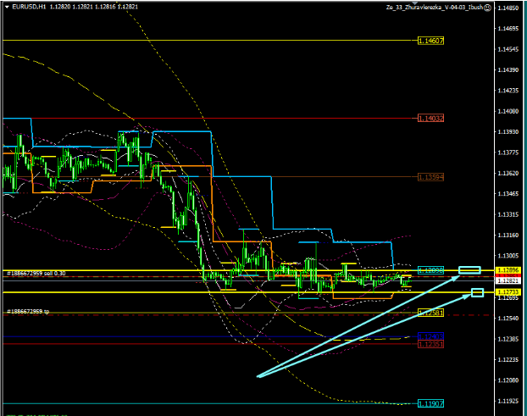Click the current price 1.12821 axis tag
The width and height of the screenshot is (527, 416).
tap(508, 280)
